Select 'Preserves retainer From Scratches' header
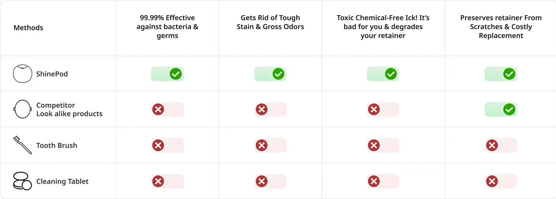Image resolution: width=556 pixels, height=199 pixels. click(501, 27)
